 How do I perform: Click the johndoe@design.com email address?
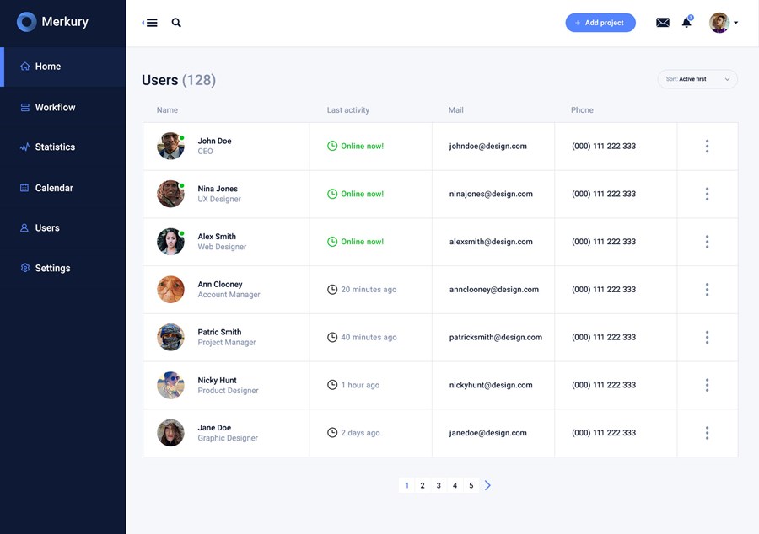tap(487, 147)
